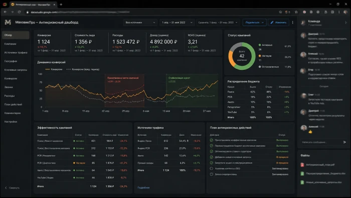Open the 1 апр. – 31 мая 2022 date picker
The image size is (351, 198).
pos(177,23)
